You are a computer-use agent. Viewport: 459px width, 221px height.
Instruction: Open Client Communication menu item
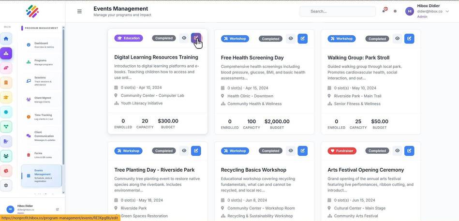pos(42,136)
